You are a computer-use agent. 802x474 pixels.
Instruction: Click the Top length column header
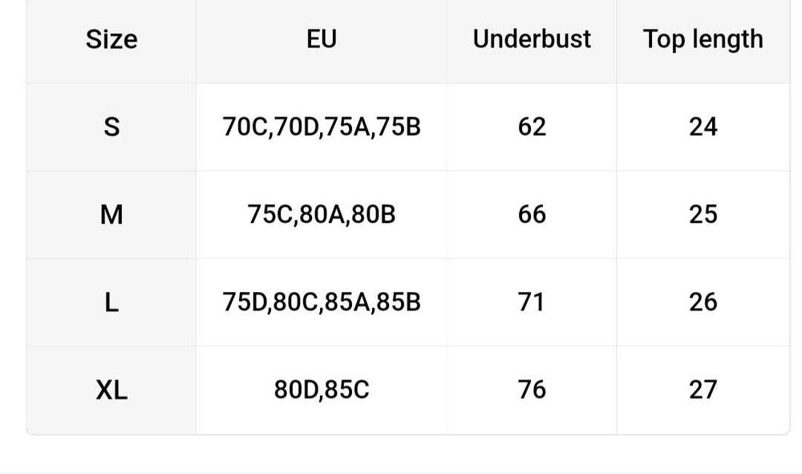click(x=703, y=39)
